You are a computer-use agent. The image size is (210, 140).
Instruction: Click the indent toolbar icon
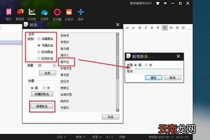tap(183, 28)
